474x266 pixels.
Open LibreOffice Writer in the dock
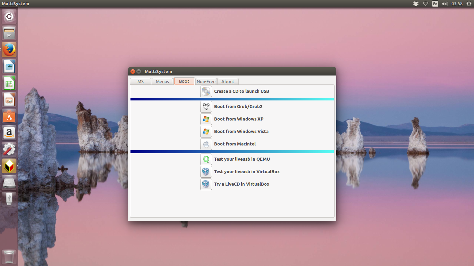click(x=9, y=66)
